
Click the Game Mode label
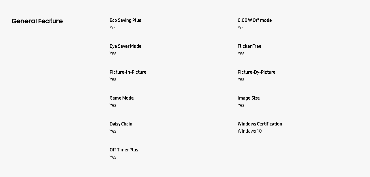pos(121,98)
